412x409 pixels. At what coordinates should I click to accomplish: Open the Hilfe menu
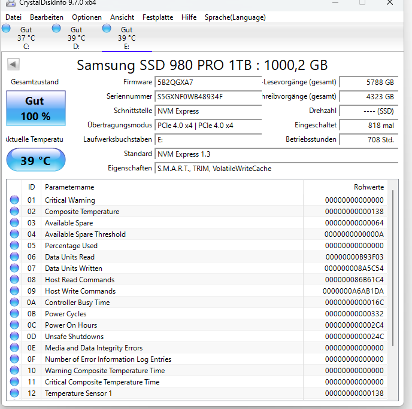coord(189,17)
